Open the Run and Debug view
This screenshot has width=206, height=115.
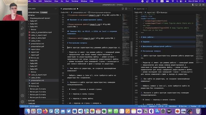tap(22, 28)
